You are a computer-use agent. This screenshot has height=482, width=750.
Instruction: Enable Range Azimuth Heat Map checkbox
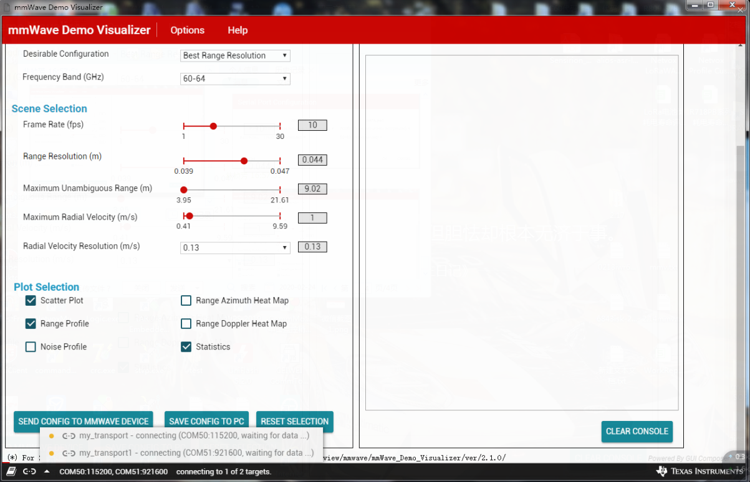coord(186,300)
